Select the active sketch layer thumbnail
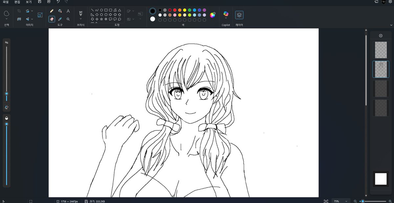Screen dimensions: 394x203 click(381, 69)
